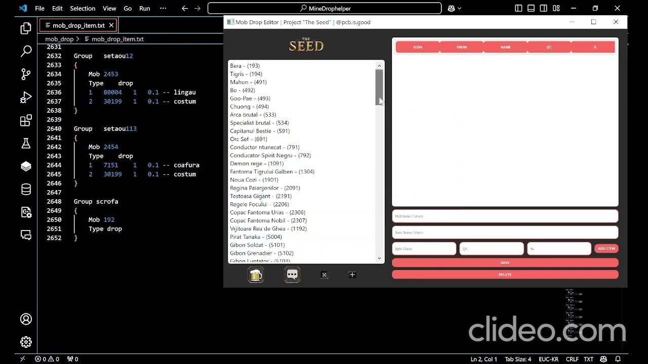Expand the Copilot dropdown chevron
The width and height of the screenshot is (648, 364).
pos(461,8)
